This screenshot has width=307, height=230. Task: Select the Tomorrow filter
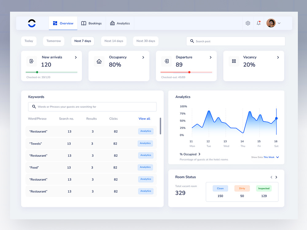coord(54,41)
